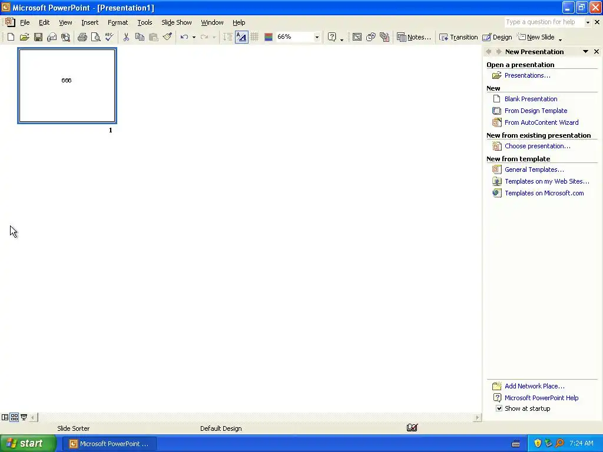
Task: Open the Undo history dropdown arrow
Action: pyautogui.click(x=194, y=37)
